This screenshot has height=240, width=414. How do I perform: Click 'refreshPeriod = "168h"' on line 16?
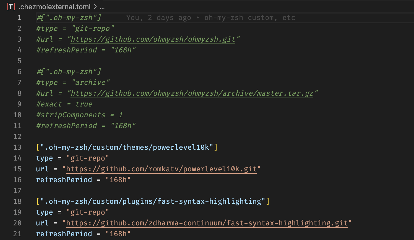(x=83, y=180)
